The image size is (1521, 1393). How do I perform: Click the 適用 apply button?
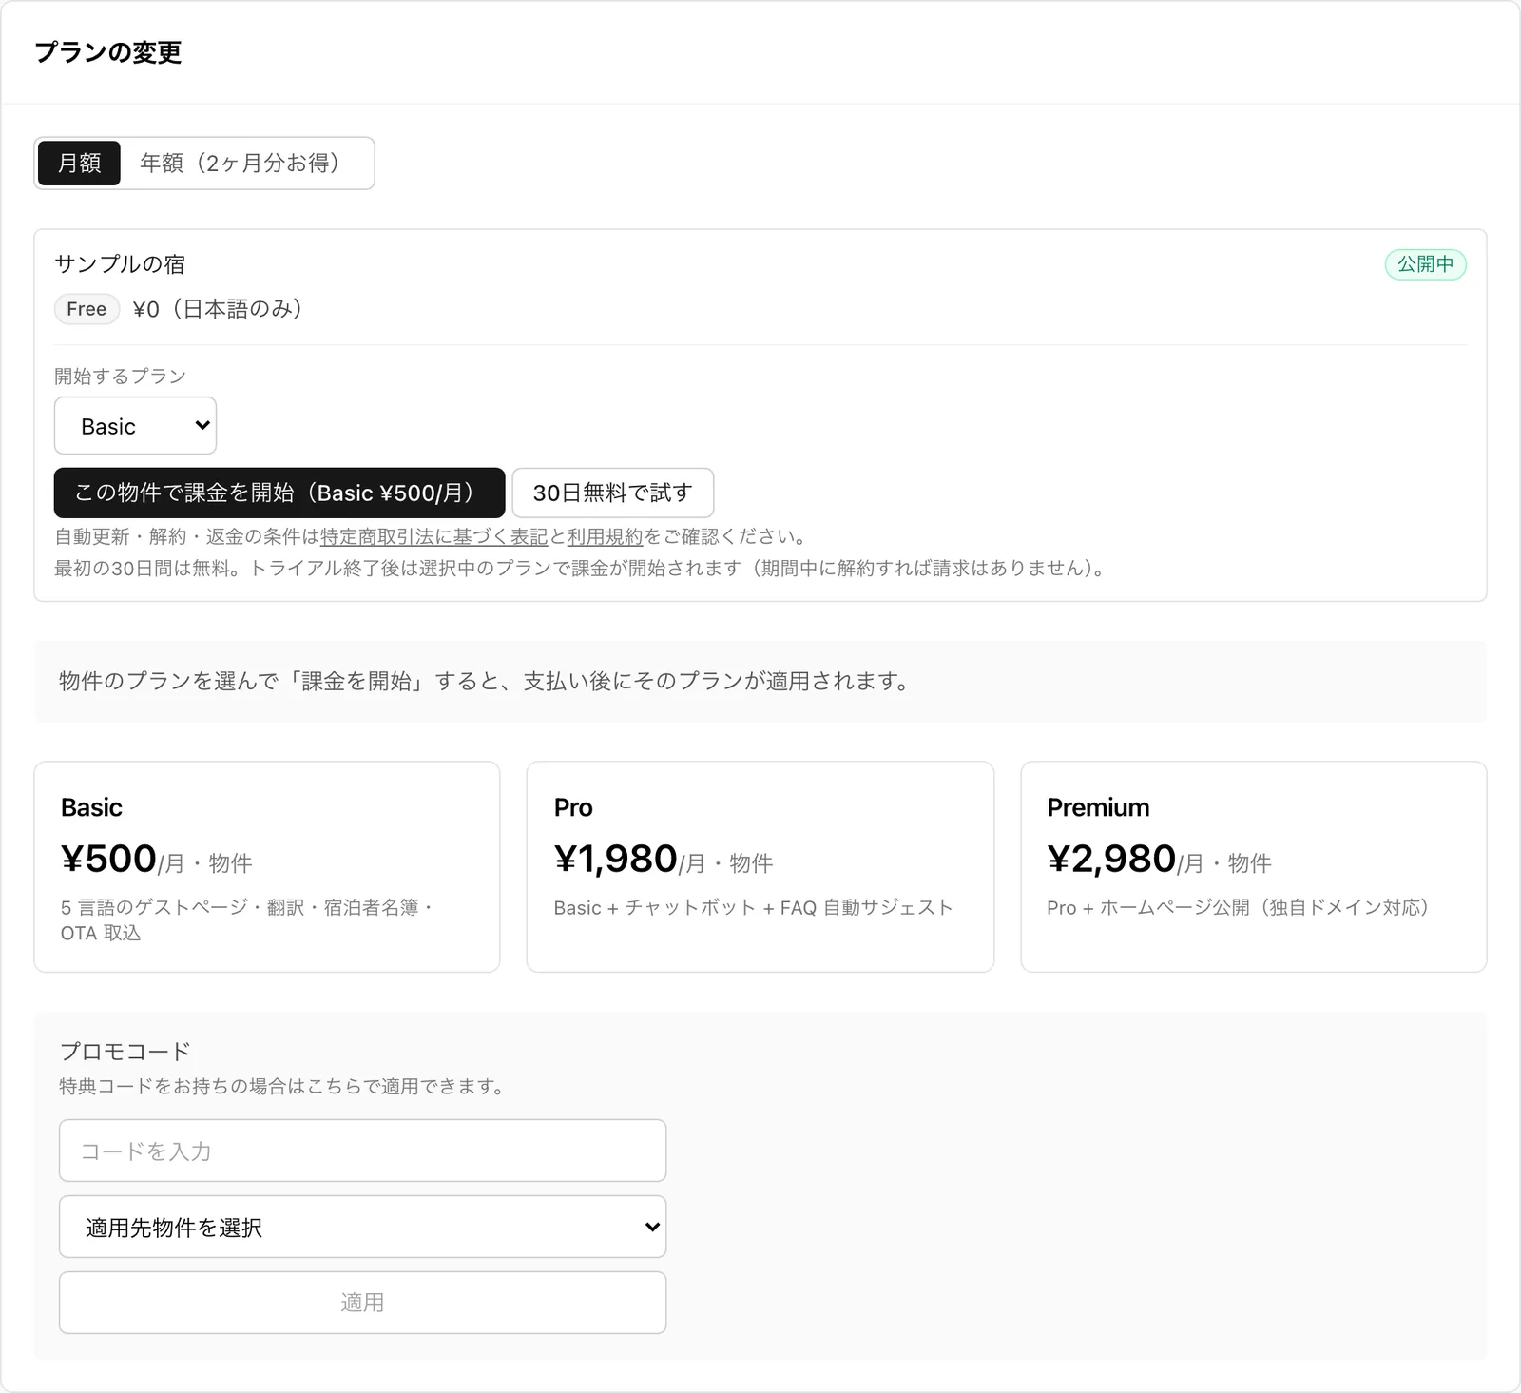tap(362, 1303)
